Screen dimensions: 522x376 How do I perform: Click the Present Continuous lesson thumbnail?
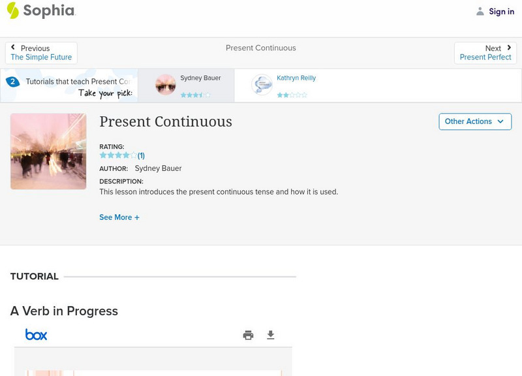(x=48, y=151)
